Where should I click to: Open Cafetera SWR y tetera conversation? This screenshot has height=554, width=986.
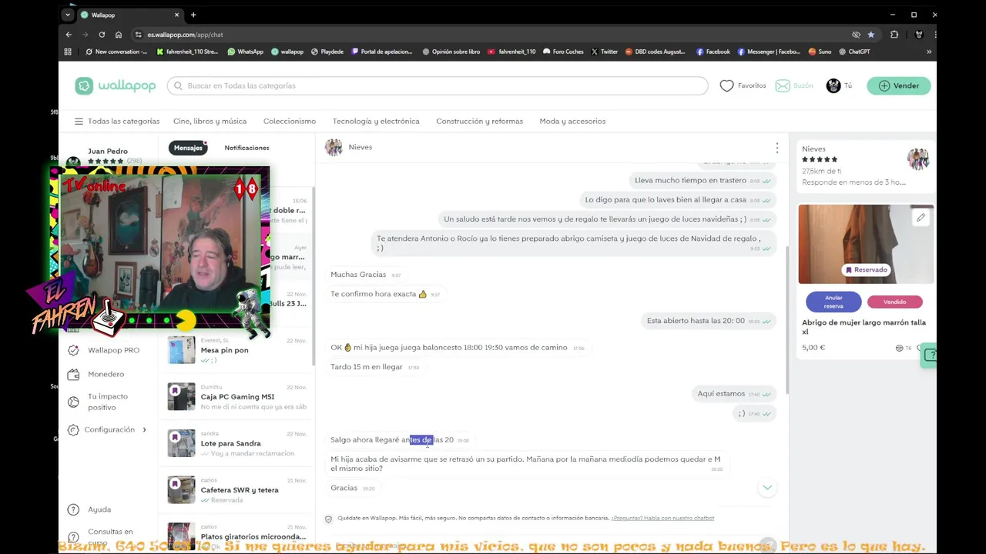(237, 489)
